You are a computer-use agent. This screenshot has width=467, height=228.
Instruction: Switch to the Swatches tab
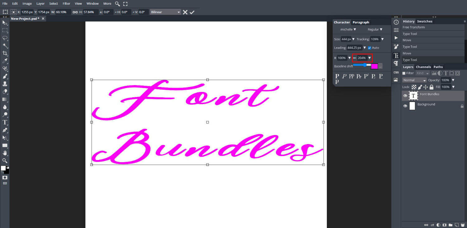425,22
